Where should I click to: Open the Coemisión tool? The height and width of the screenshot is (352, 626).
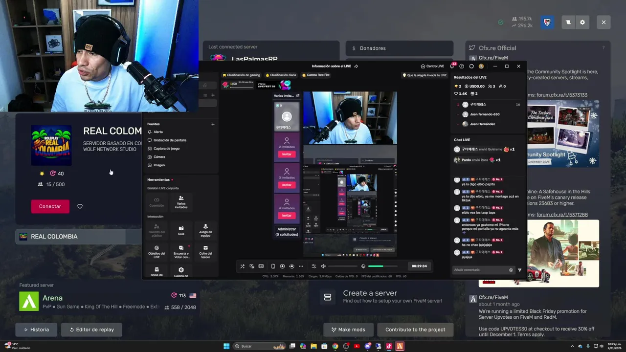[156, 202]
